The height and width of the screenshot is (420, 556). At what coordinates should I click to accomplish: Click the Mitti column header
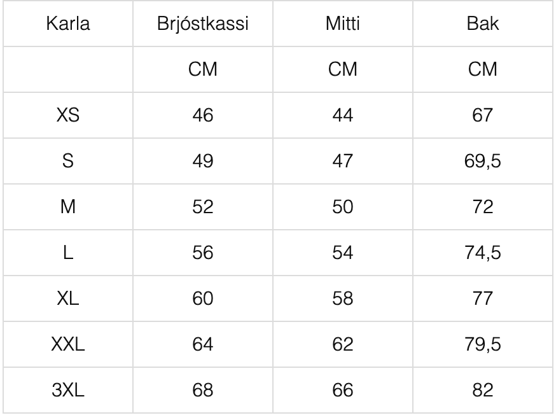tap(342, 24)
